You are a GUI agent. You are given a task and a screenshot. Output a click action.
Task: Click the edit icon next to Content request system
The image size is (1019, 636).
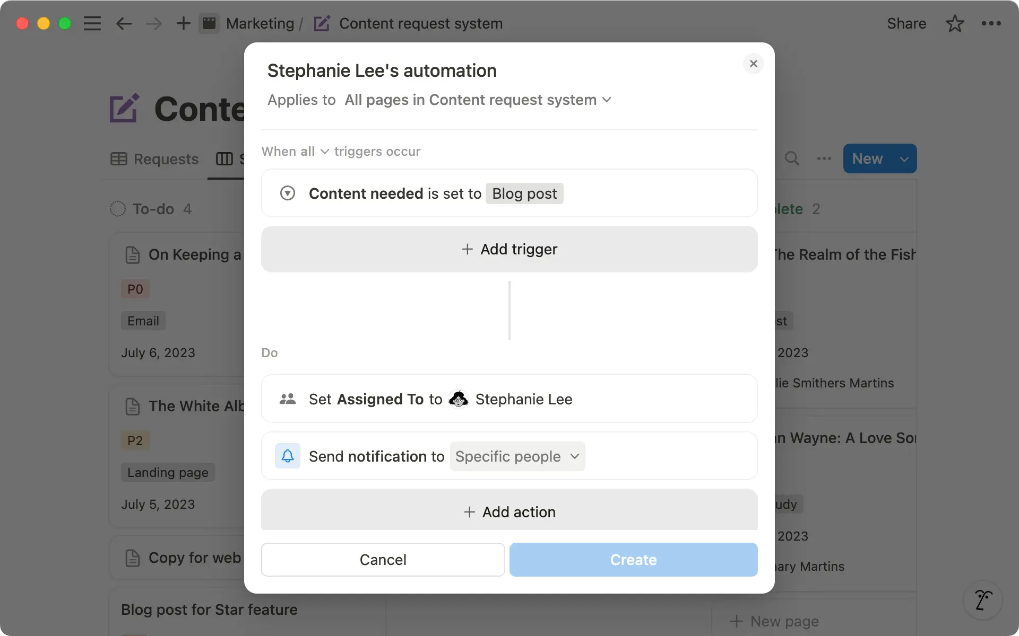[322, 23]
